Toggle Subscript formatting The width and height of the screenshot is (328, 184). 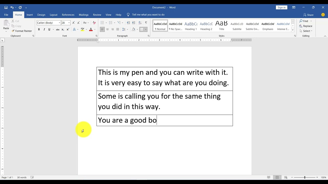click(63, 29)
